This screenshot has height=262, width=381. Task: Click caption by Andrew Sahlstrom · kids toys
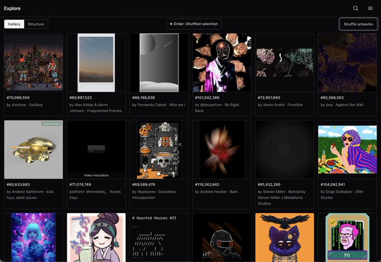click(x=30, y=195)
